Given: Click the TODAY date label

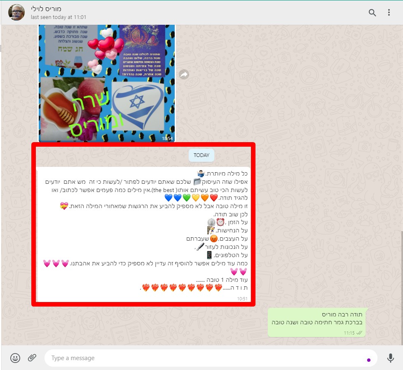Looking at the screenshot, I should coord(201,155).
